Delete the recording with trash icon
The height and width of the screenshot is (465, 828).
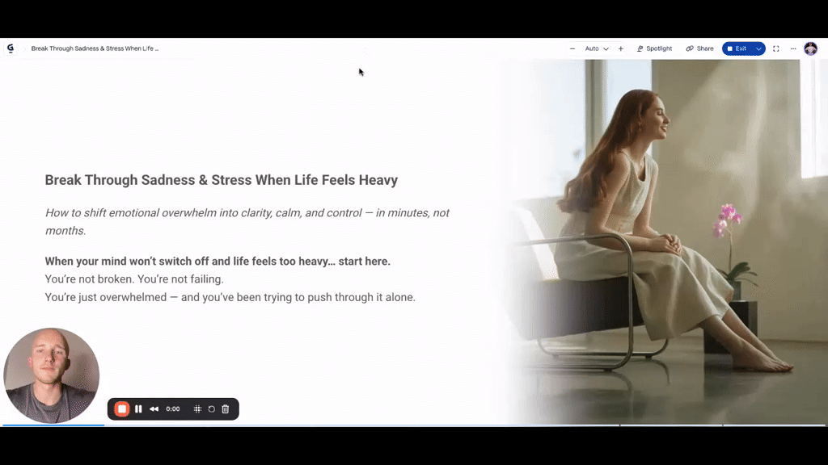[x=226, y=409]
